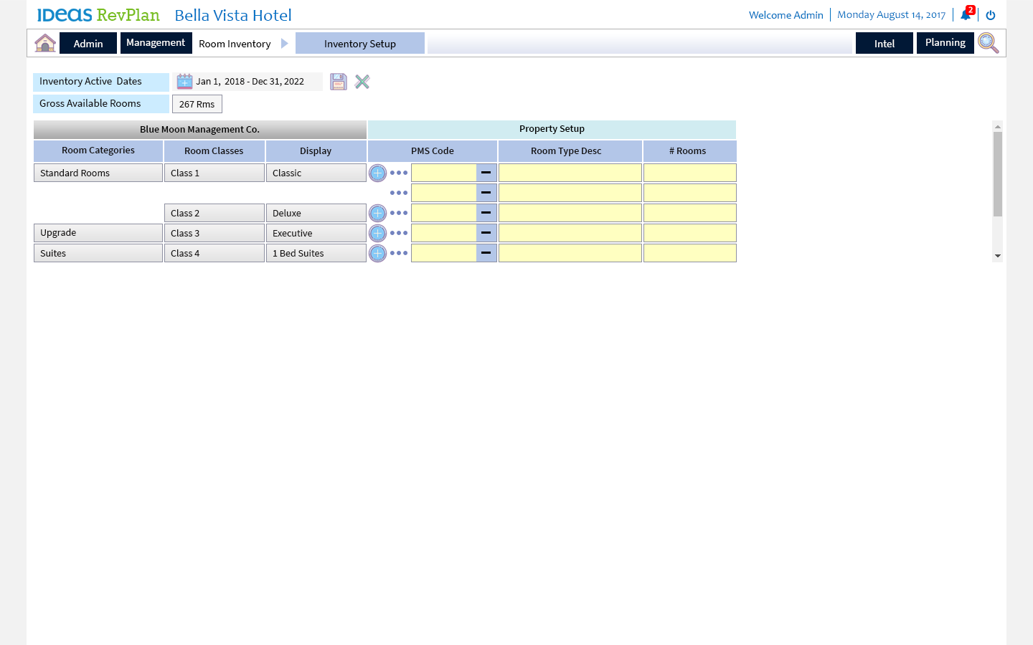Click the Welcome Admin link
Image resolution: width=1033 pixels, height=645 pixels.
(786, 15)
